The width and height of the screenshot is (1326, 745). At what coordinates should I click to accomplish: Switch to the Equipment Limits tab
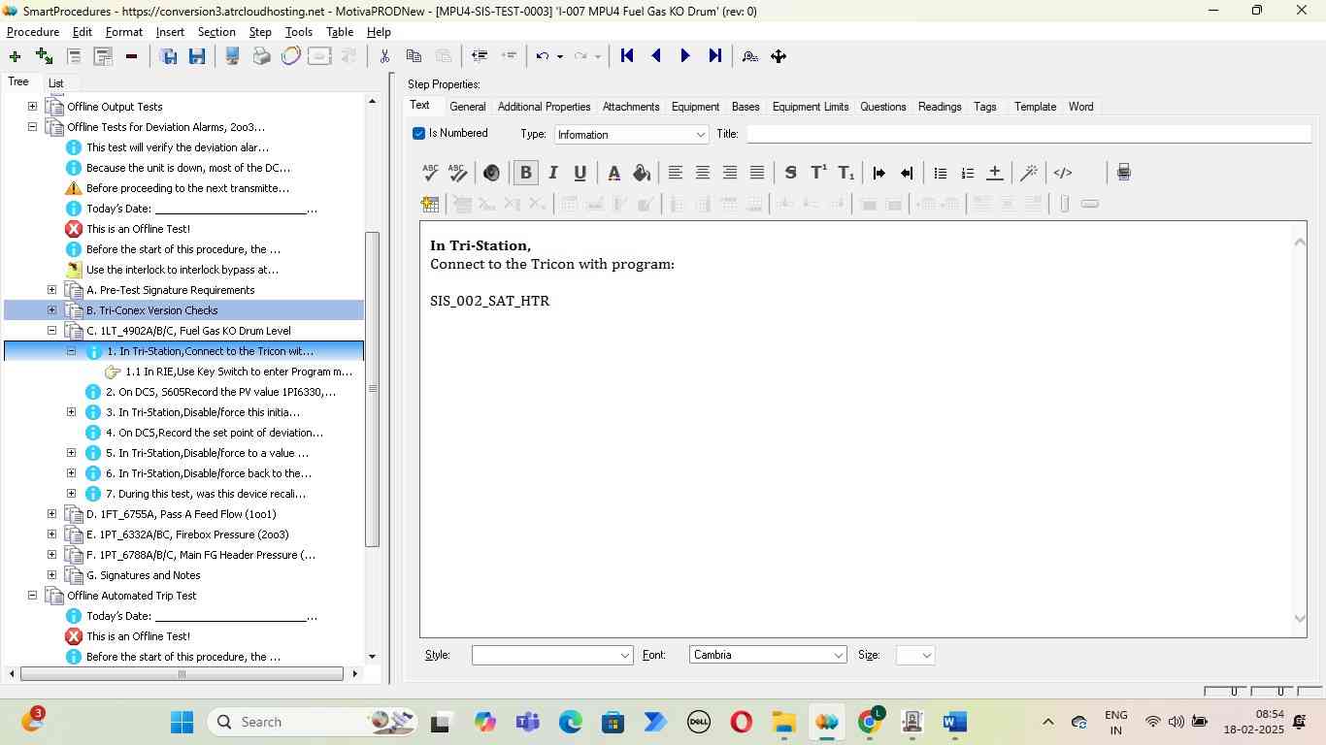pos(810,107)
